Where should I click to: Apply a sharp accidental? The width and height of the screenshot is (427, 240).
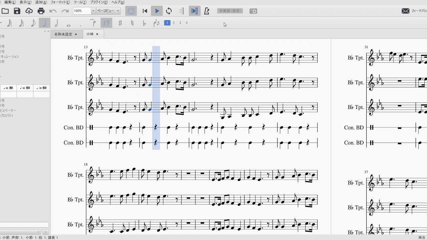pos(120,23)
